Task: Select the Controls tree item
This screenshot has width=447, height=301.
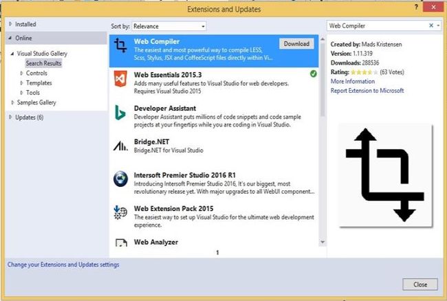Action: coord(36,73)
